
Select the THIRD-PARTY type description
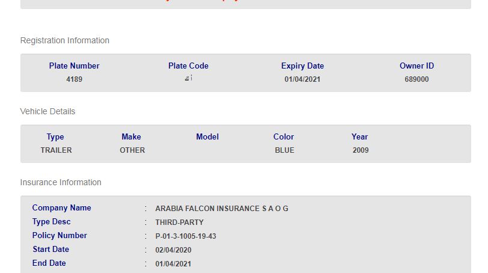[179, 222]
